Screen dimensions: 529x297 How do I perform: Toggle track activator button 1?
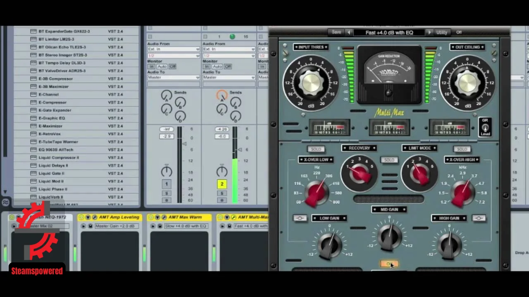tap(167, 184)
